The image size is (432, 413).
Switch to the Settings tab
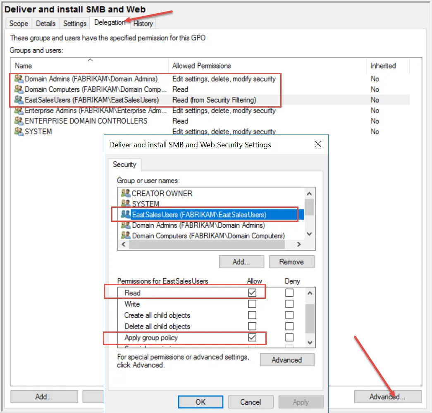(x=74, y=24)
